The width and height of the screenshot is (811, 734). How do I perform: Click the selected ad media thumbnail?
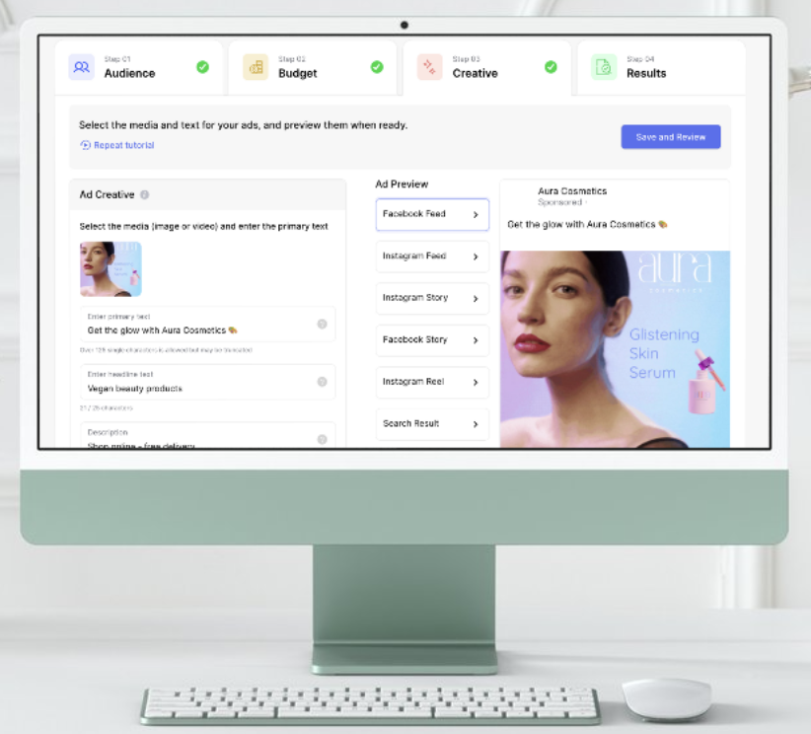click(111, 269)
